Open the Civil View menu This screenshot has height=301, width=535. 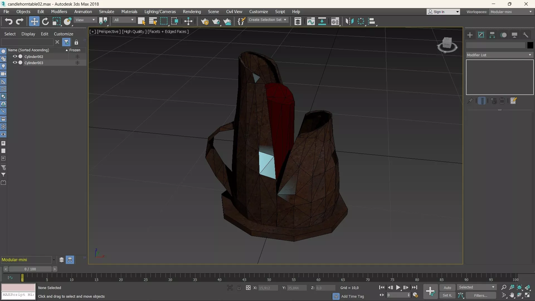[234, 12]
